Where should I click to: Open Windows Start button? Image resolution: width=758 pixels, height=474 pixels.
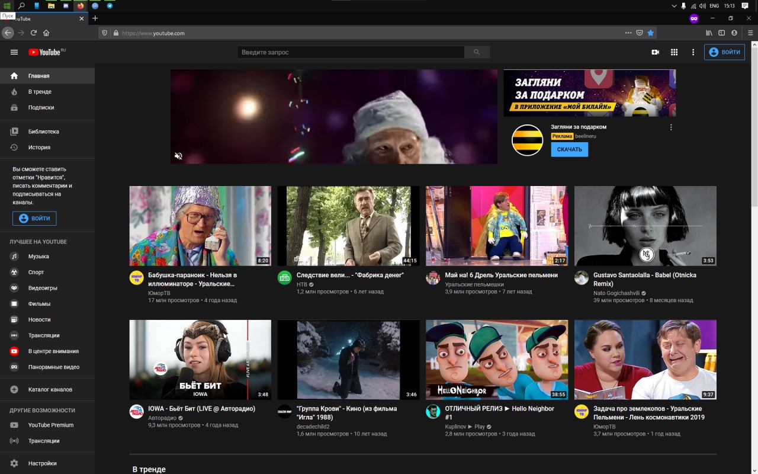click(7, 6)
